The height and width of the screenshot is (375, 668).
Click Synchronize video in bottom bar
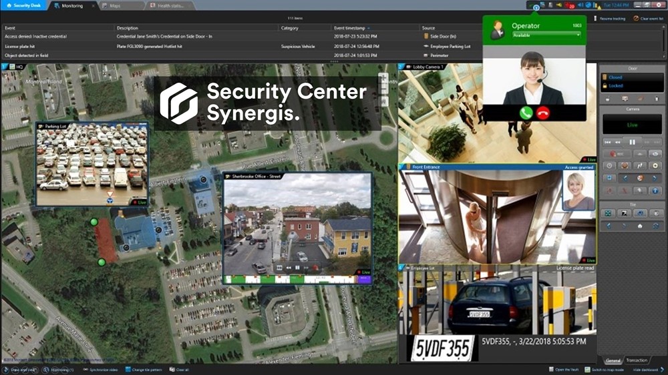coord(101,370)
